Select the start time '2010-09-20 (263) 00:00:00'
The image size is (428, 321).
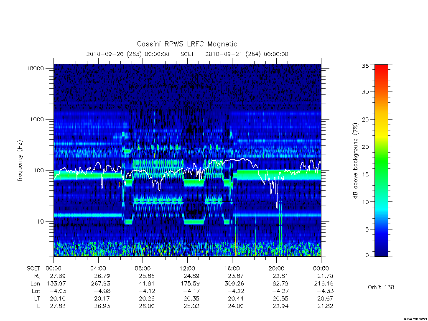click(x=127, y=54)
